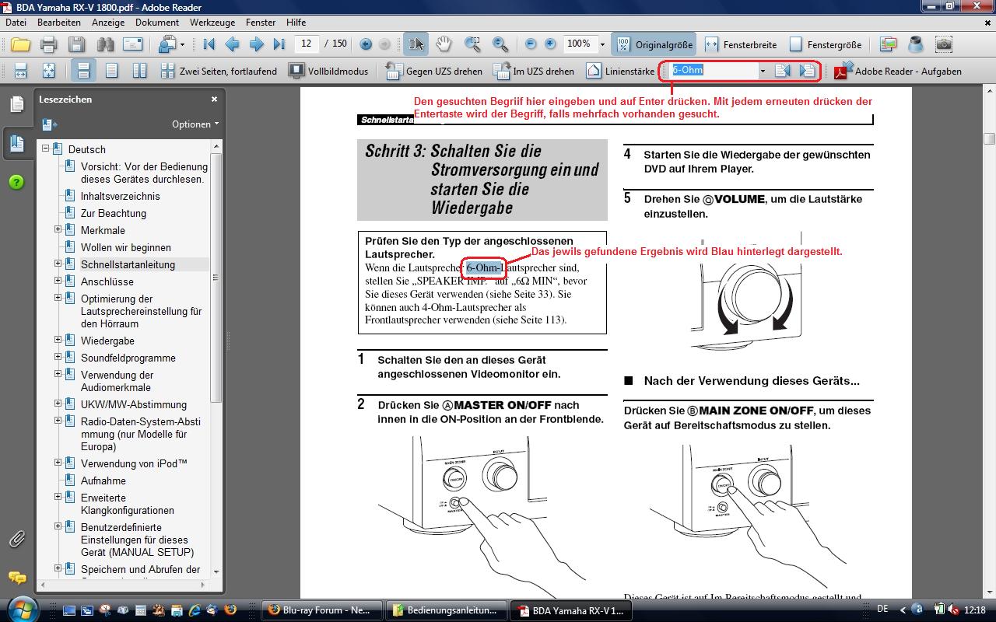Click the binoculars search icon
Screen dimensions: 996x622
click(104, 44)
